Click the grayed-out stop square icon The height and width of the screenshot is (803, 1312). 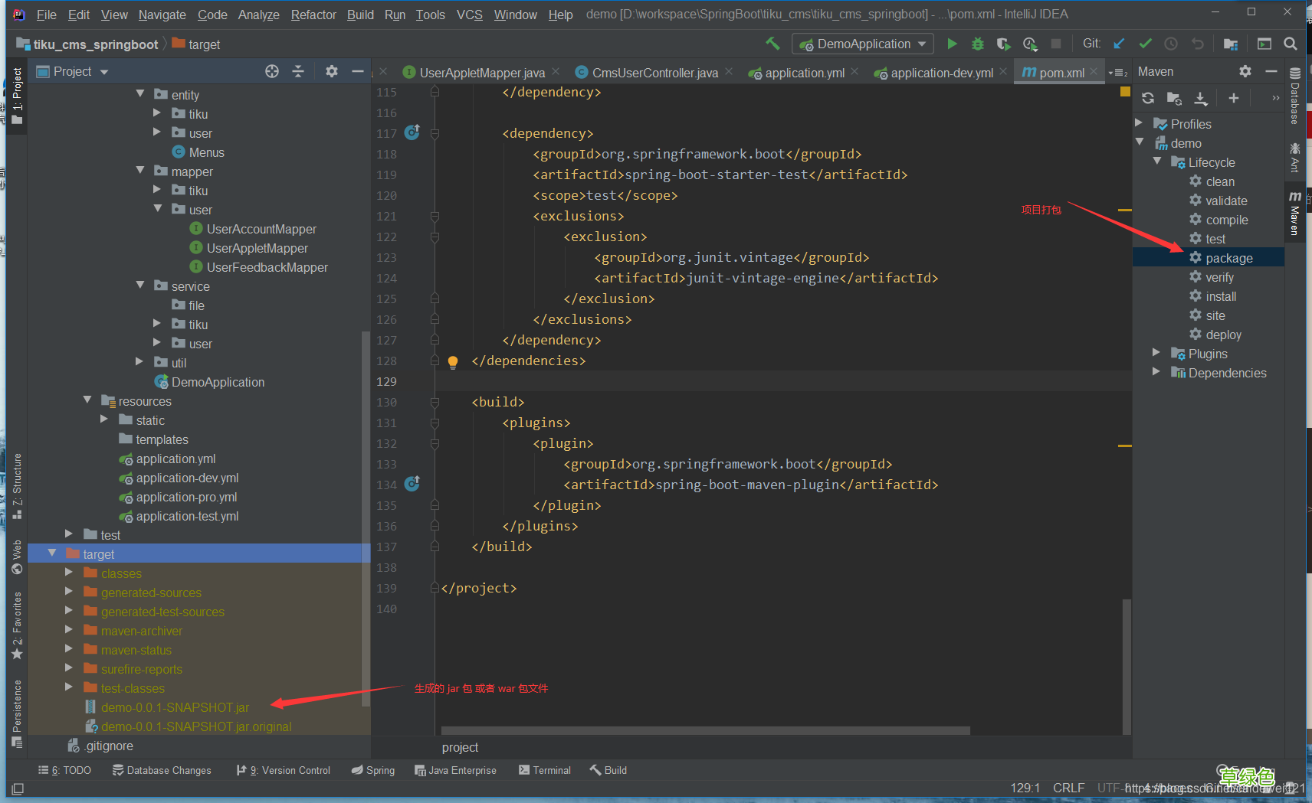[x=1056, y=44]
